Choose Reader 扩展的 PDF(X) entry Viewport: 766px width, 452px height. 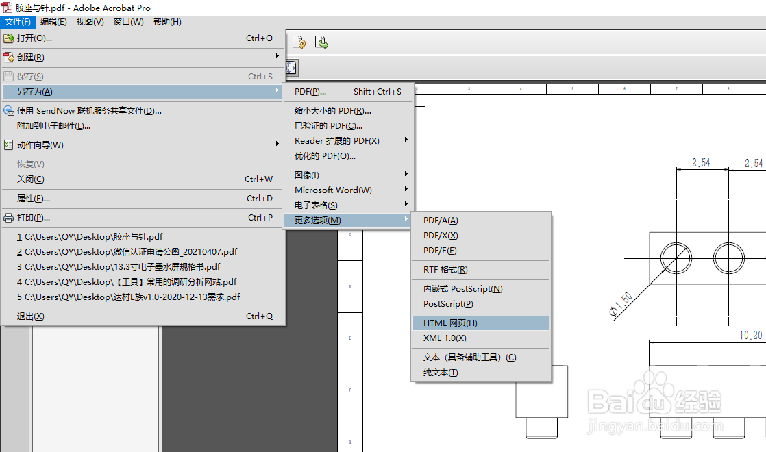348,141
